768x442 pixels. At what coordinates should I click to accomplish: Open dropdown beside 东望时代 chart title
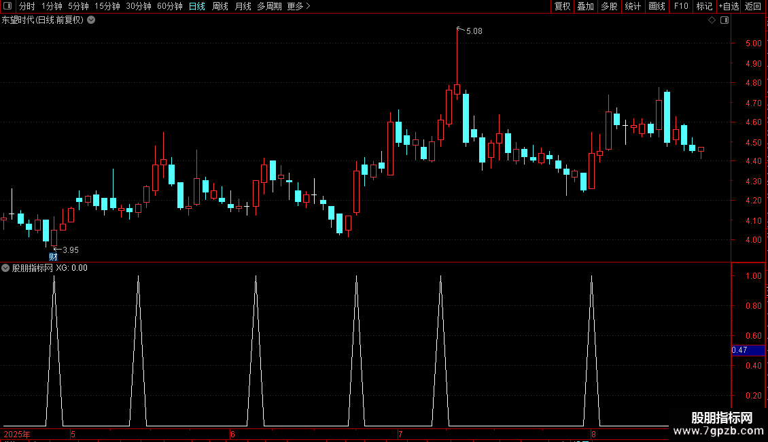(x=91, y=20)
